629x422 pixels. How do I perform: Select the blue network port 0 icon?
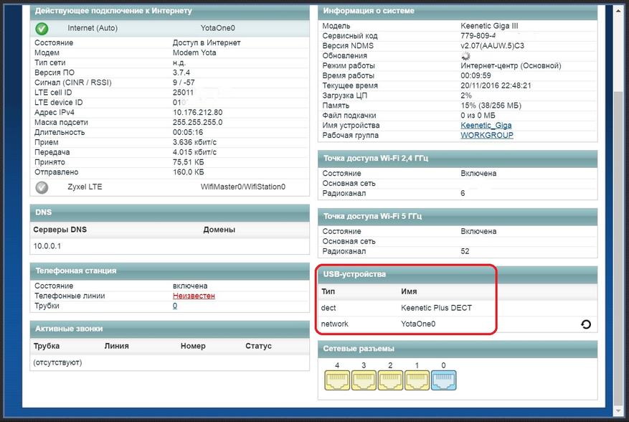point(443,380)
